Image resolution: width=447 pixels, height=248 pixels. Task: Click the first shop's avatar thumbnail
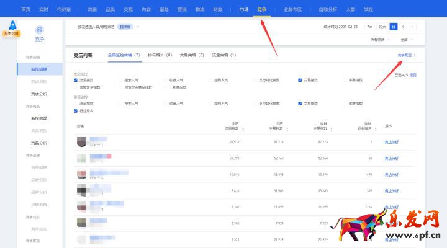[81, 142]
